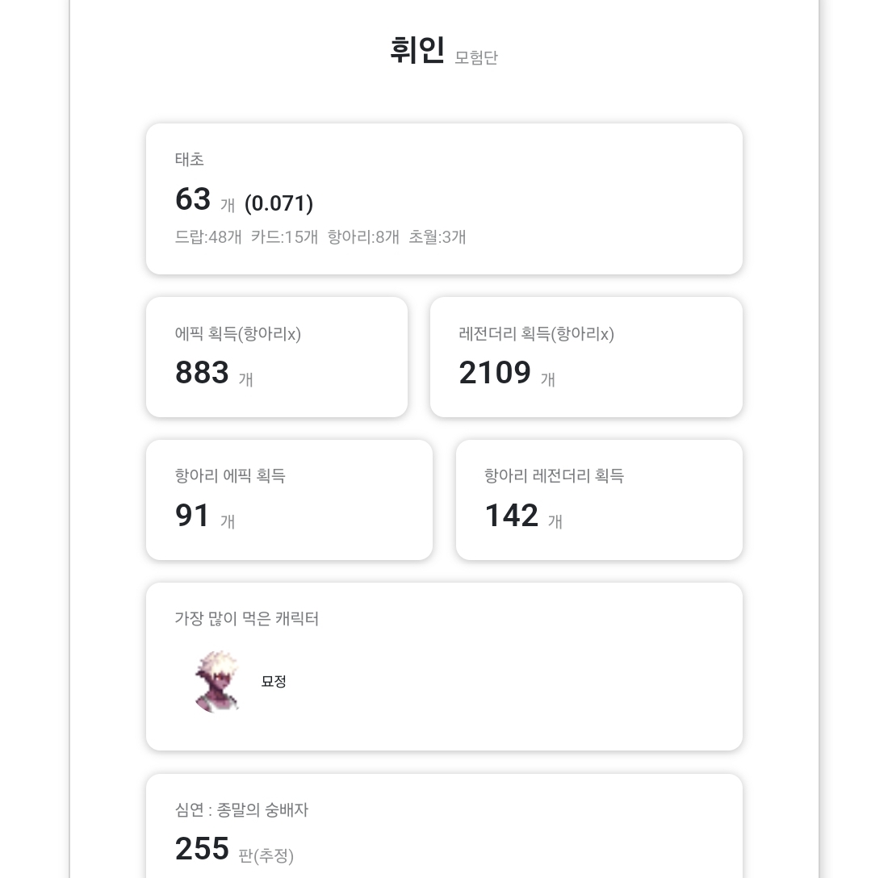Click the 휘인 adventure group title
The image size is (871, 878).
tap(417, 51)
